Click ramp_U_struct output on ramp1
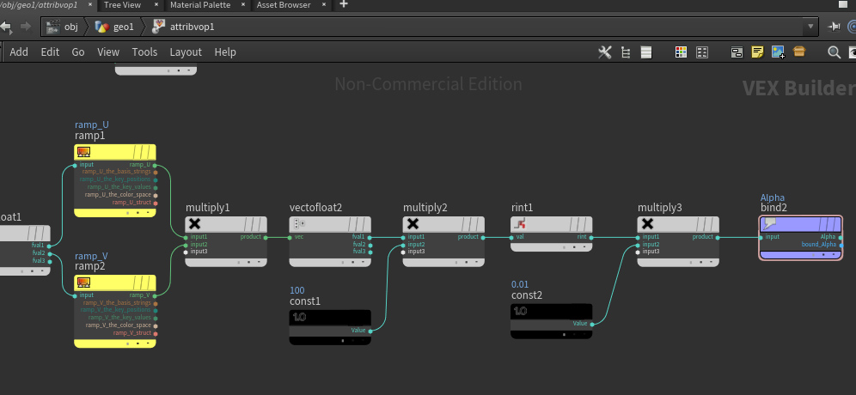This screenshot has height=395, width=856. click(156, 203)
